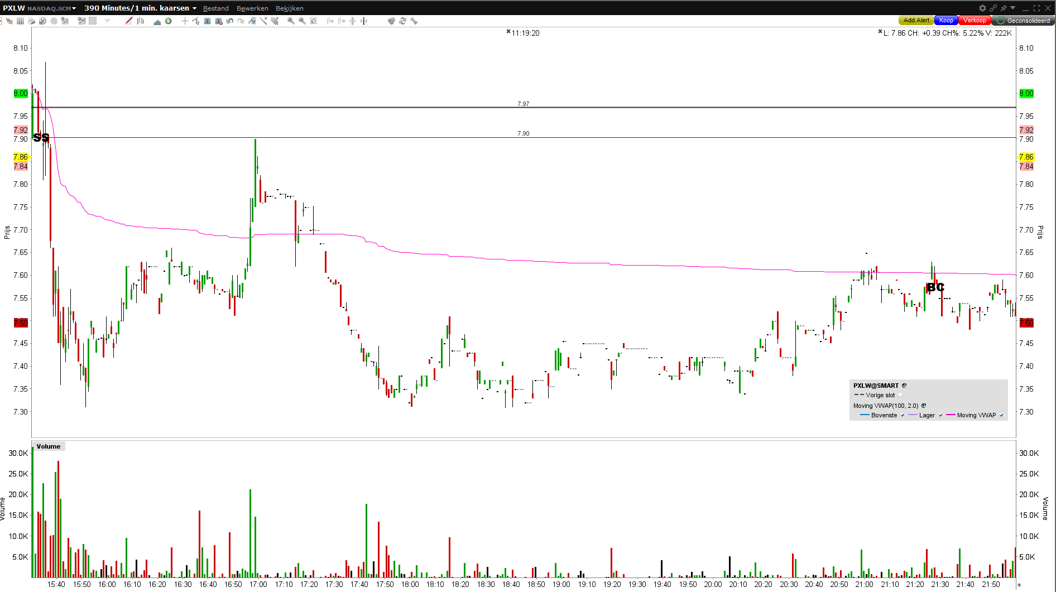Toggle the Vorige slot checkbox
This screenshot has width=1056, height=592.
point(900,395)
